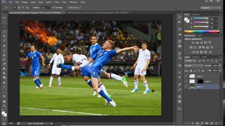Select the Eyedropper tool
This screenshot has width=225, height=126.
(x=4, y=41)
